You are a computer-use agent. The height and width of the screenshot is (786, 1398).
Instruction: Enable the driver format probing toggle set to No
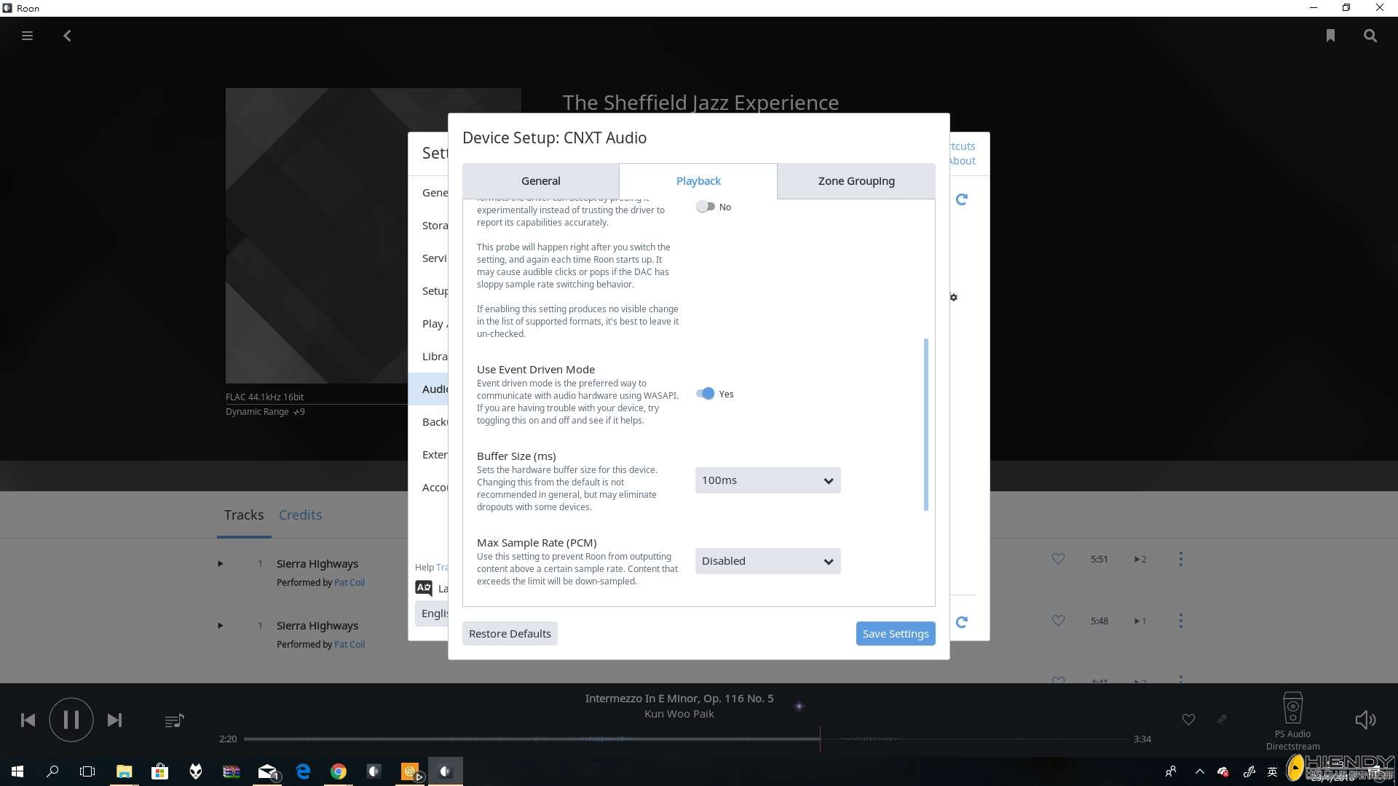[705, 207]
